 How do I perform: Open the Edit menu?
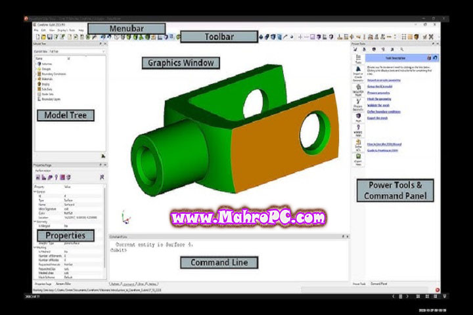point(43,30)
